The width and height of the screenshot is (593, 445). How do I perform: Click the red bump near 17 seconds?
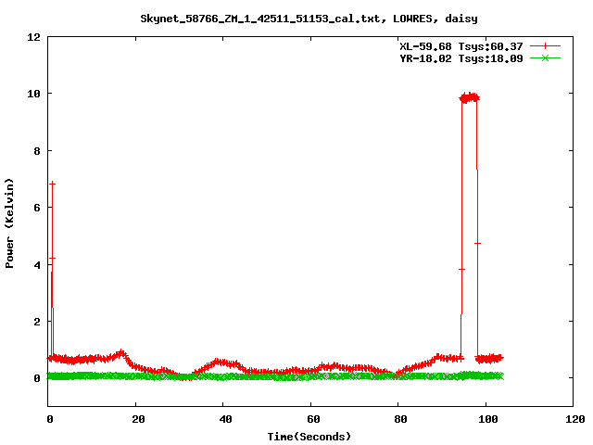(121, 353)
